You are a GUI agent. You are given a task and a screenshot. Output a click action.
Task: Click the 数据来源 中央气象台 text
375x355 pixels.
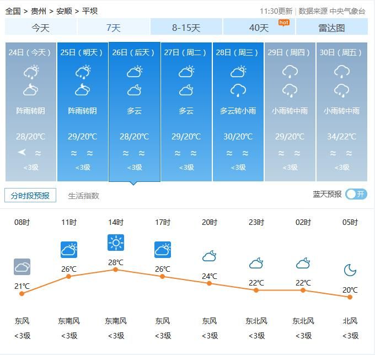[x=332, y=11]
